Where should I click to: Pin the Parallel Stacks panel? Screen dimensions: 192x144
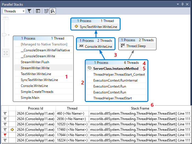pyautogui.click(x=183, y=4)
